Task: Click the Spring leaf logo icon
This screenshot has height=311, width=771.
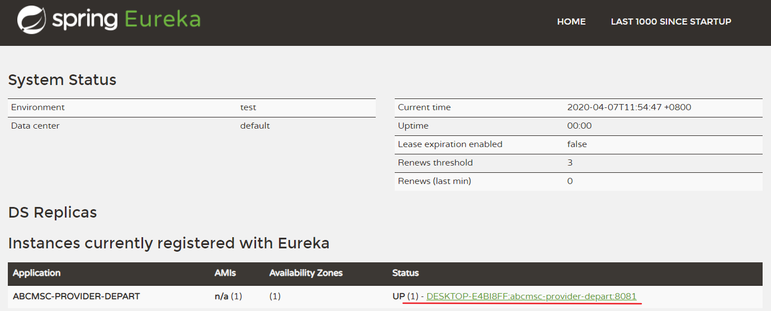Action: coord(31,20)
